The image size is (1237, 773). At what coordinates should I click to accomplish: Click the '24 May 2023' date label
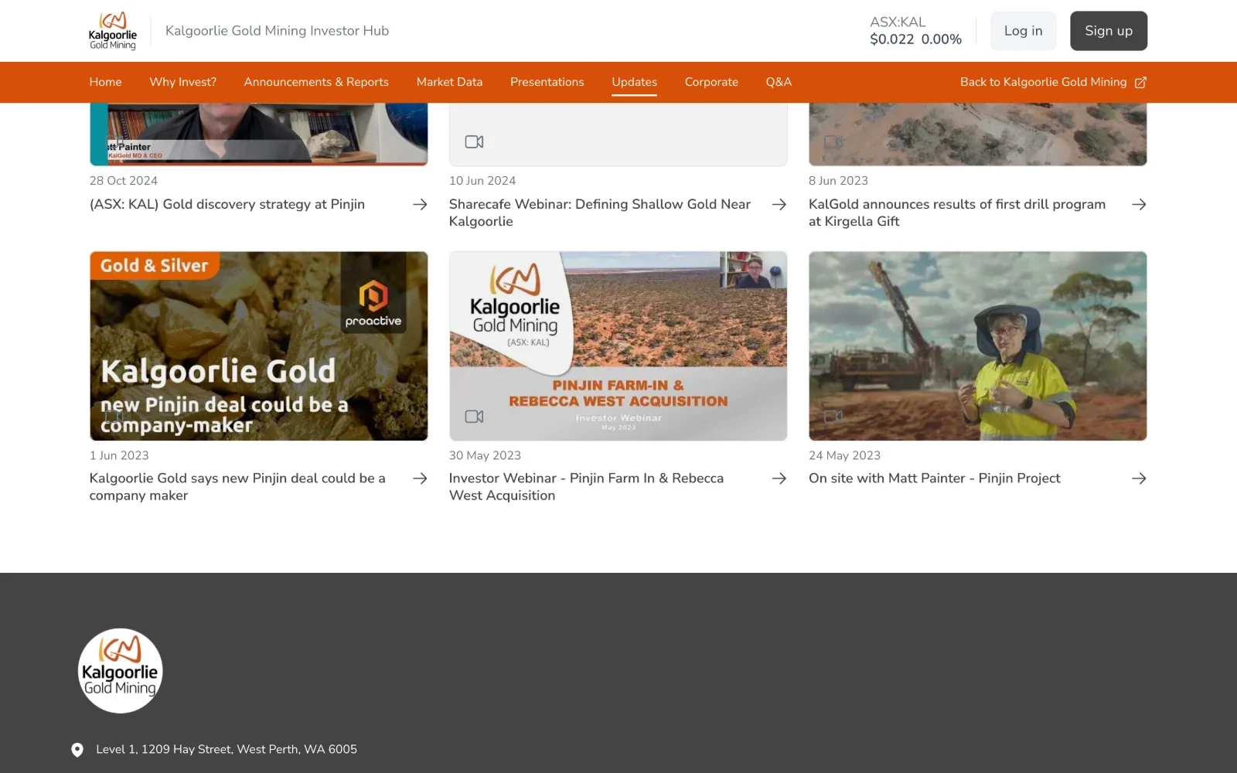pyautogui.click(x=844, y=456)
